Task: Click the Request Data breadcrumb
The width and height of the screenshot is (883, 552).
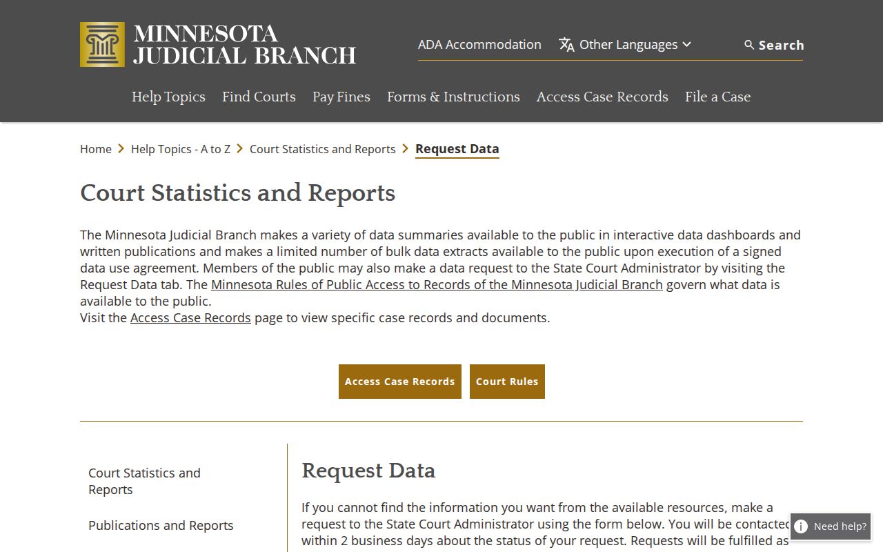Action: click(x=457, y=149)
